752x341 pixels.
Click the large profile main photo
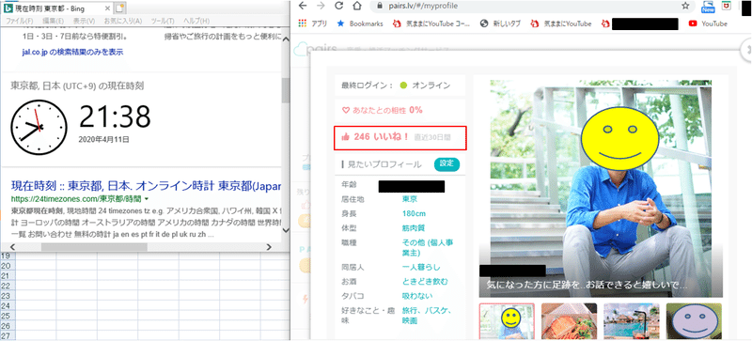tap(601, 189)
